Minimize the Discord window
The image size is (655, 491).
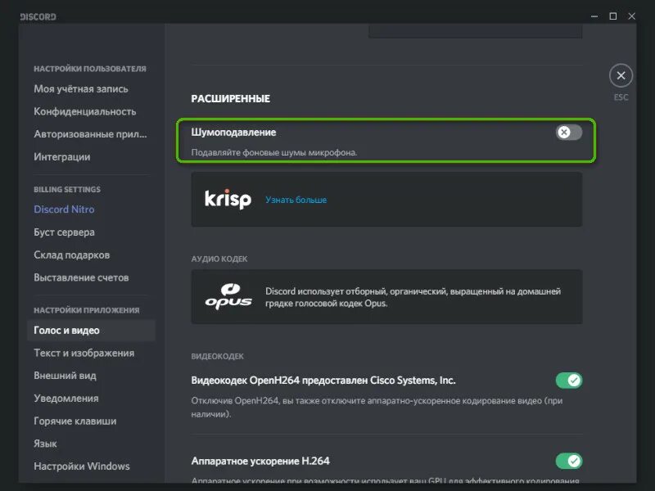(x=594, y=16)
